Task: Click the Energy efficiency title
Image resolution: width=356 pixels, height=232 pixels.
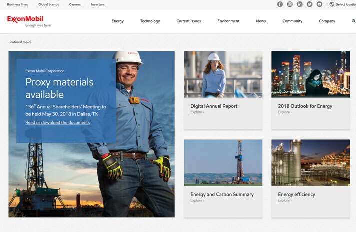Action: coord(296,194)
